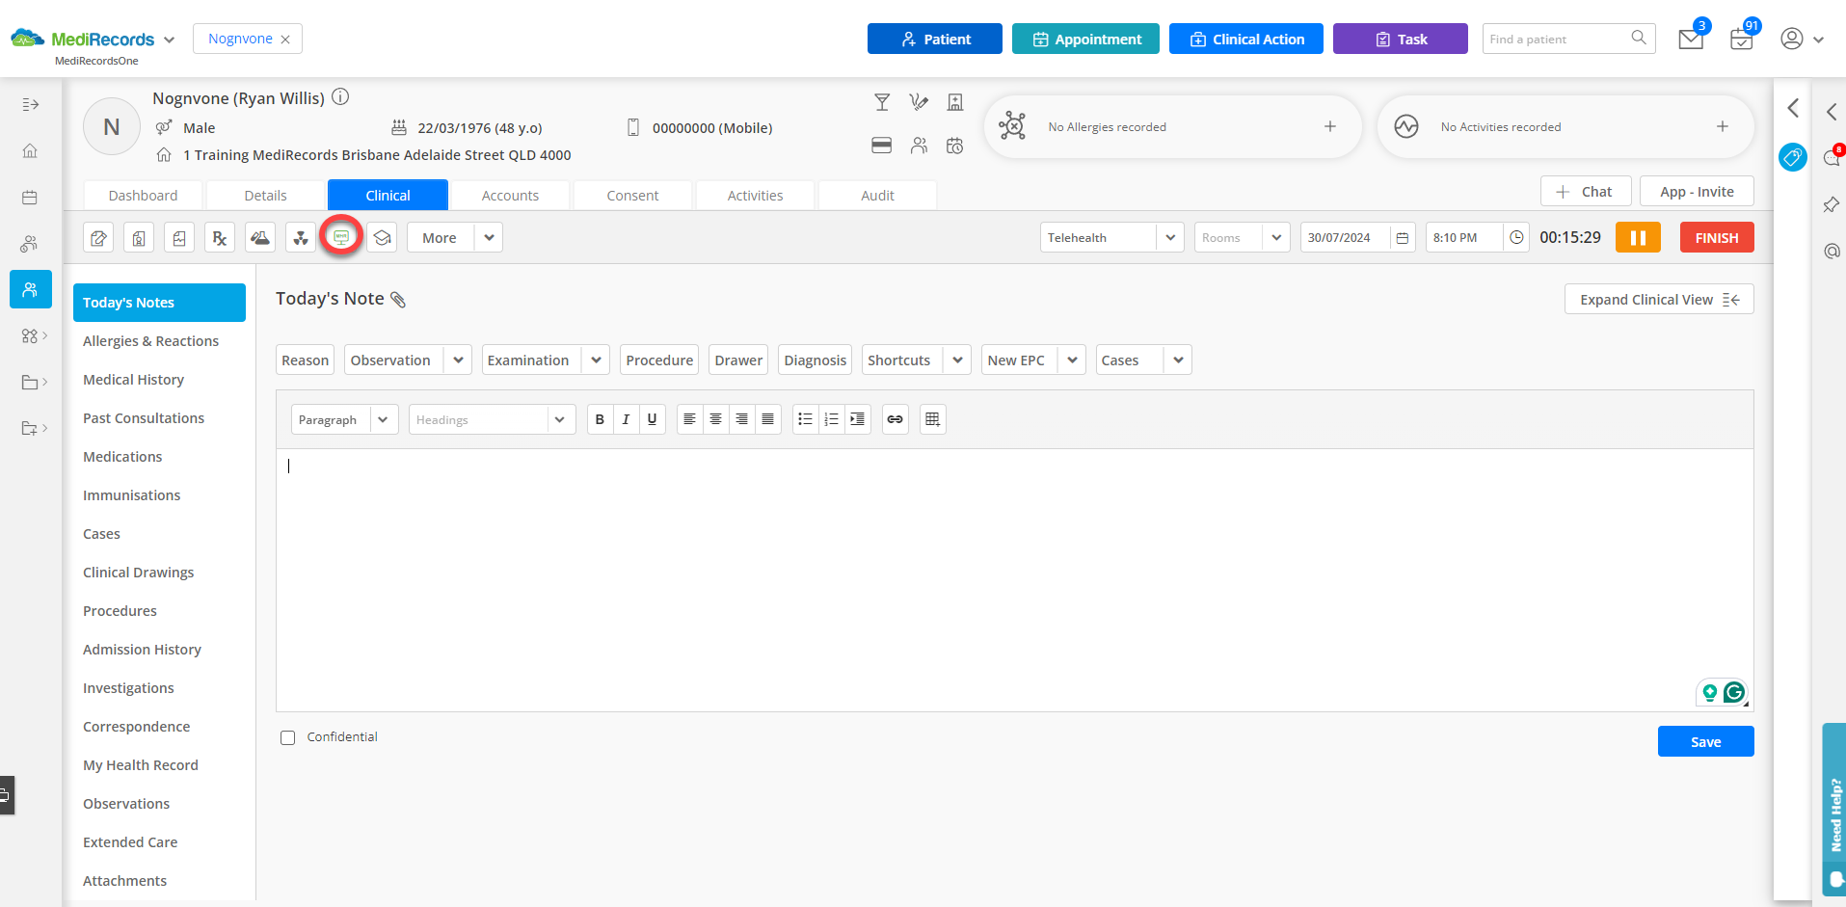Viewport: 1846px width, 907px height.
Task: Open the inbox mail icon with badge 3
Action: click(1690, 39)
